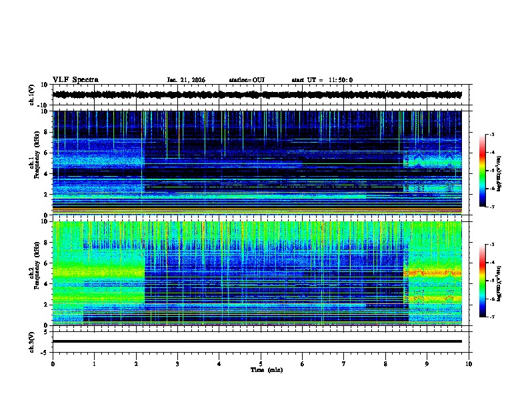Click the "-3" tick on ch.1 color bar

491,134
